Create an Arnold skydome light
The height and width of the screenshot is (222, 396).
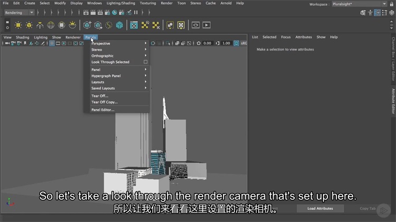click(51, 25)
